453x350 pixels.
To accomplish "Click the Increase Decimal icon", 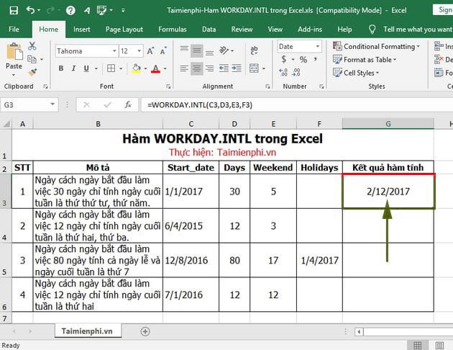I will pyautogui.click(x=283, y=72).
